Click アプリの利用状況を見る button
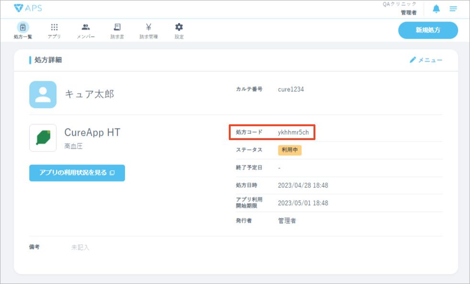Screen dimensions: 470x284 (x=77, y=173)
